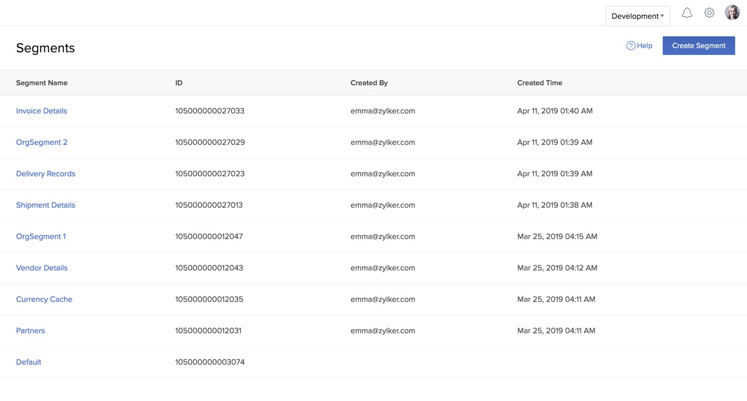Click the Default segment ID 105000000003074
Image resolution: width=747 pixels, height=401 pixels.
pyautogui.click(x=209, y=362)
